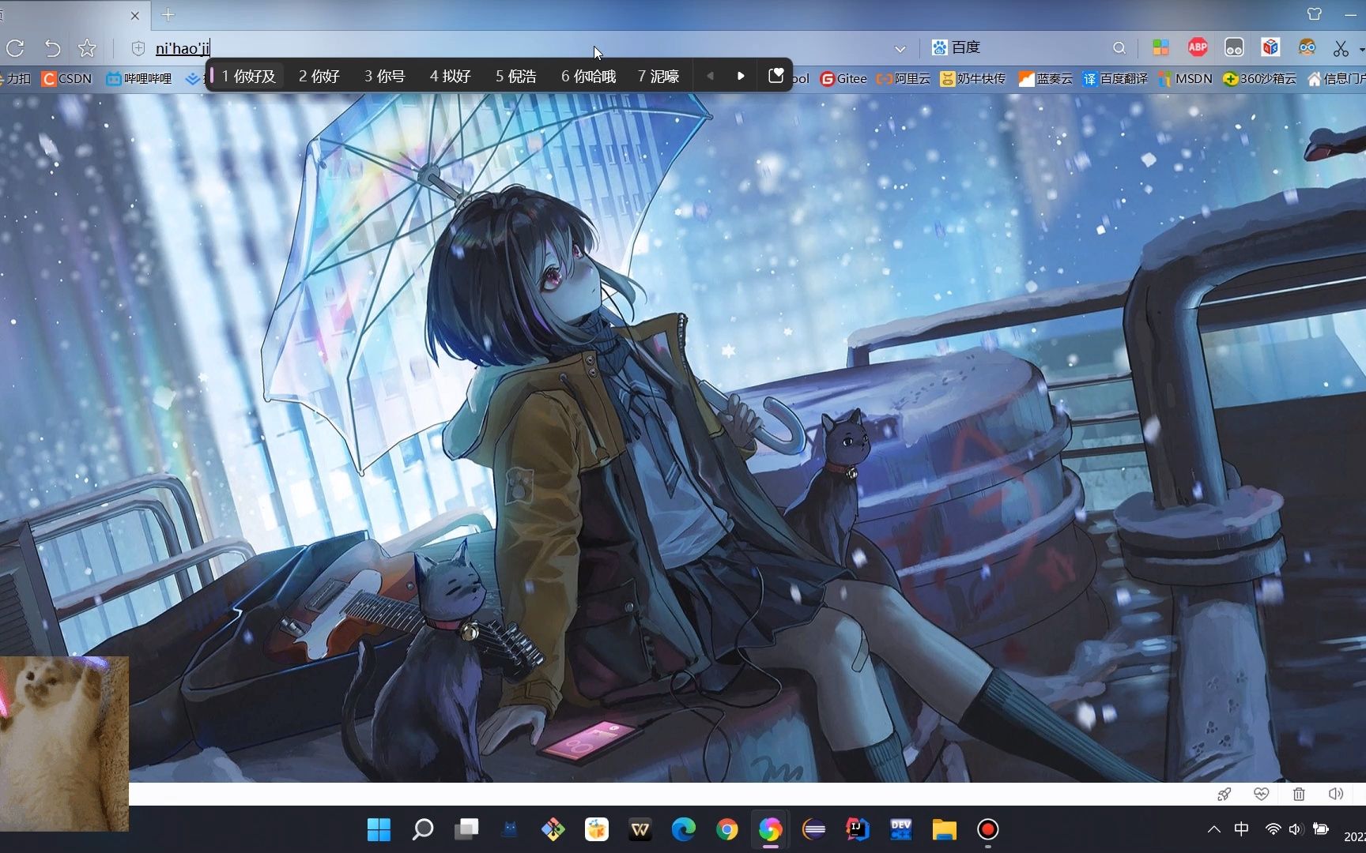Click the trash bin icon in status bar
The image size is (1366, 853).
click(x=1299, y=794)
